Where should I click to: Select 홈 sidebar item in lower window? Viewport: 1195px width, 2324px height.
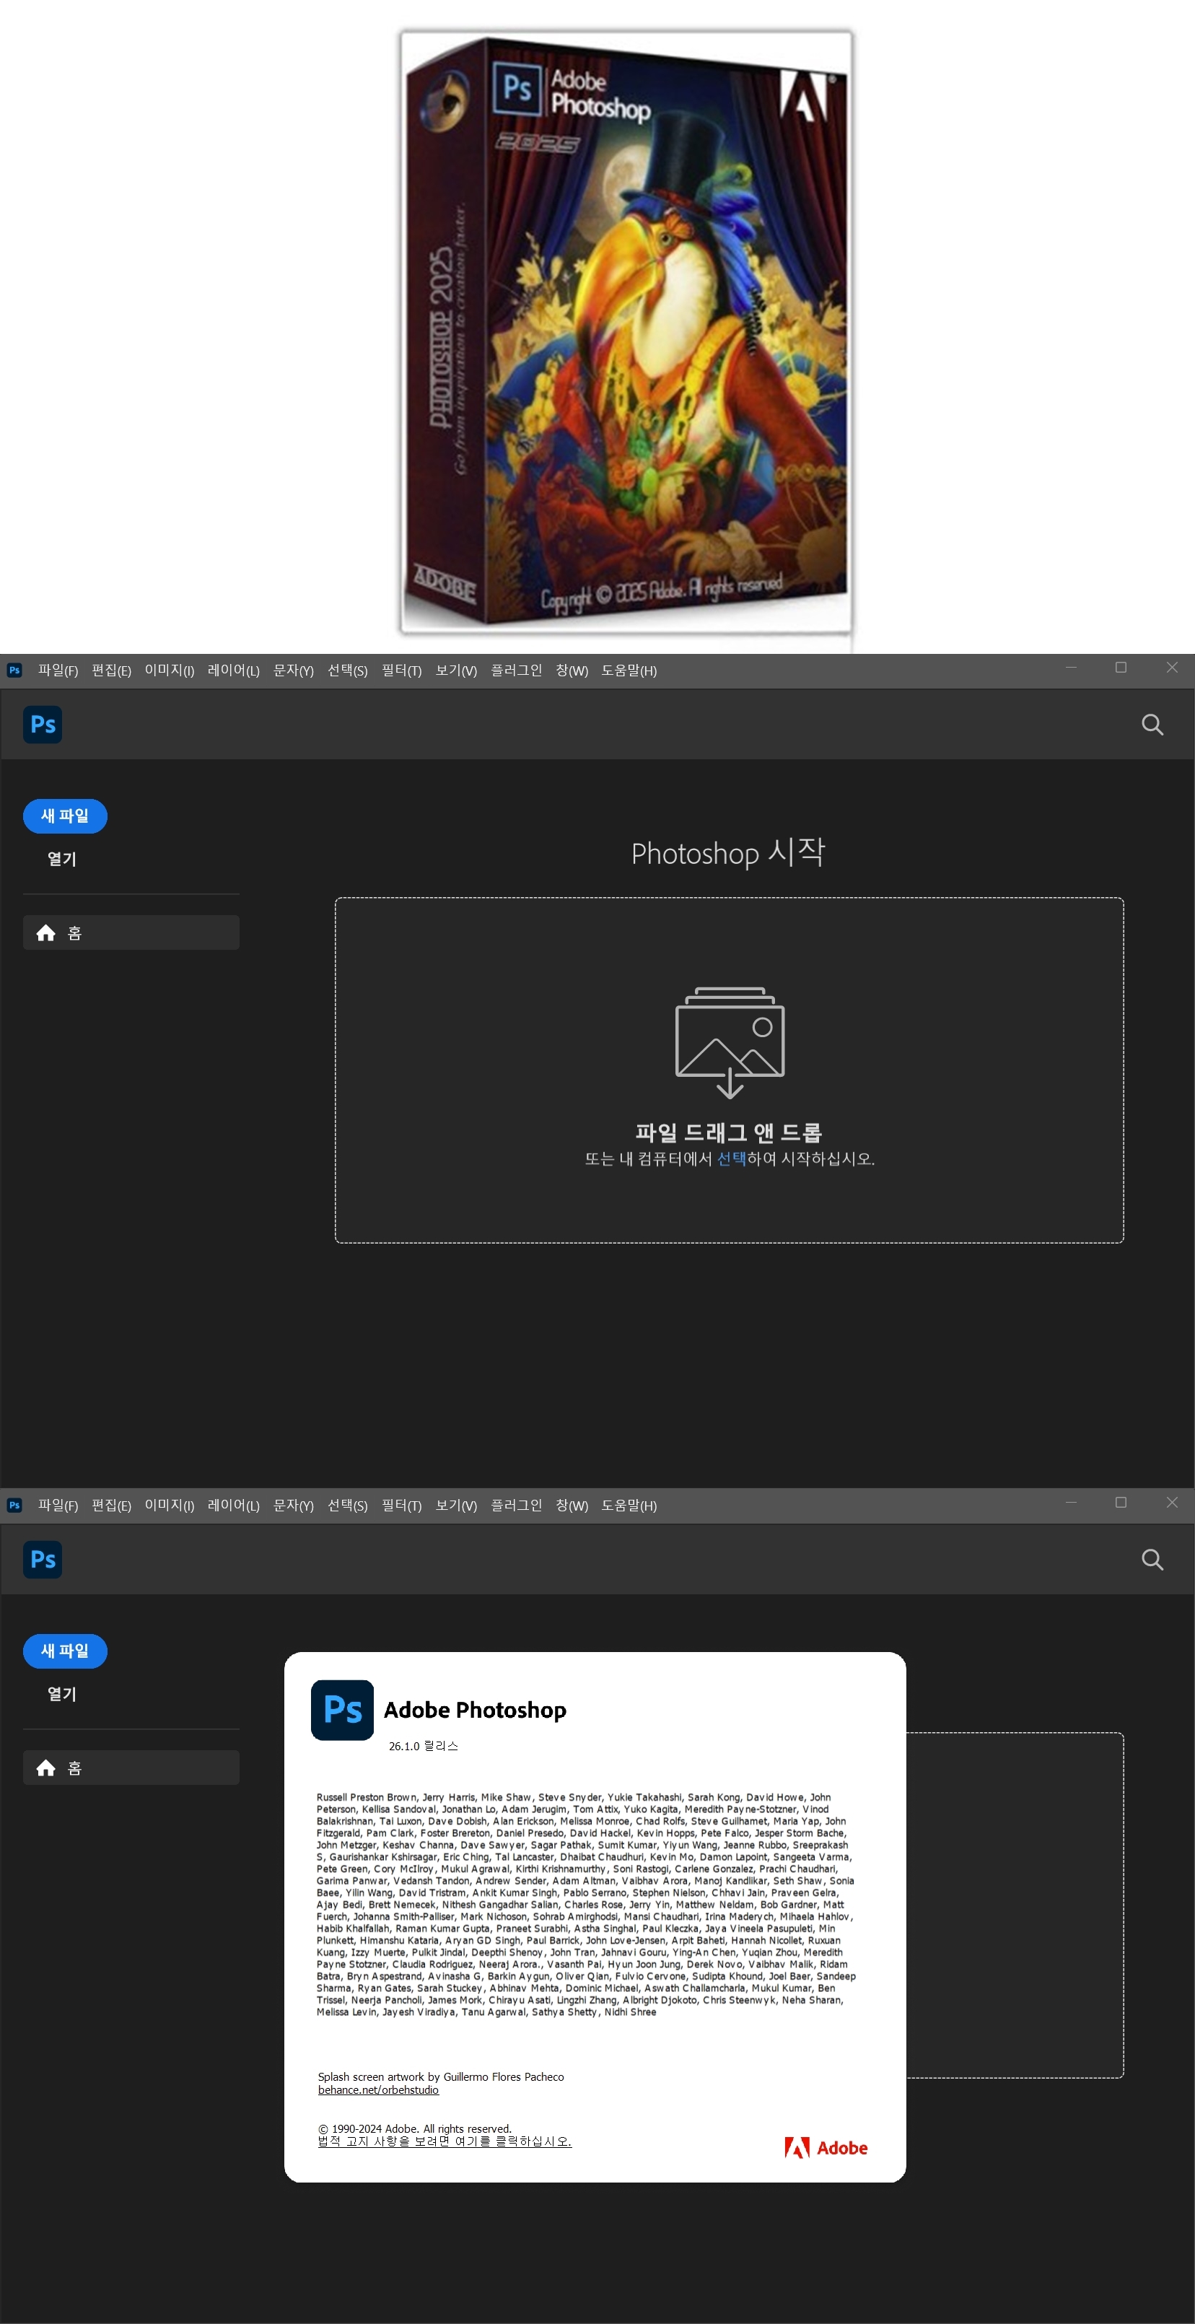pyautogui.click(x=131, y=1768)
